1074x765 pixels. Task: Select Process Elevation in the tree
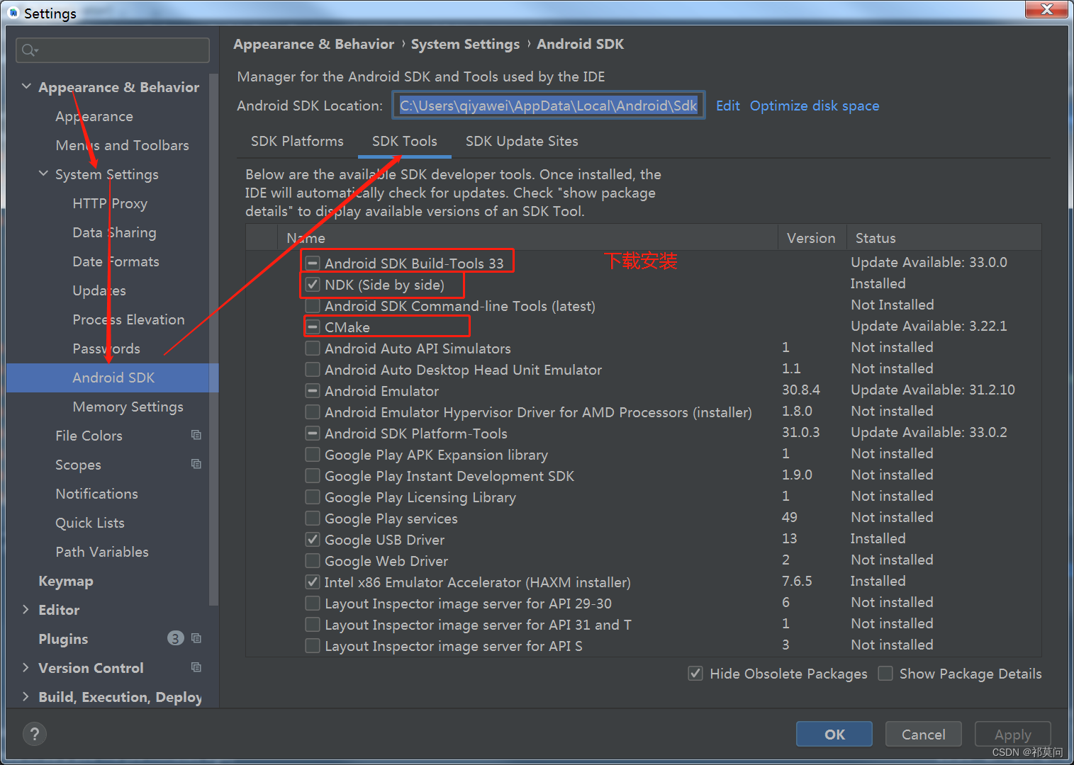pyautogui.click(x=128, y=319)
